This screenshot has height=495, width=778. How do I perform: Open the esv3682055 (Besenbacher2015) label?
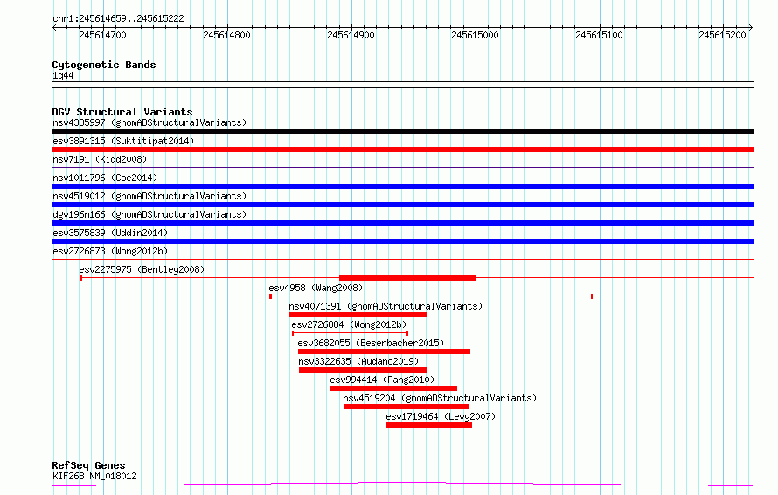click(x=371, y=343)
